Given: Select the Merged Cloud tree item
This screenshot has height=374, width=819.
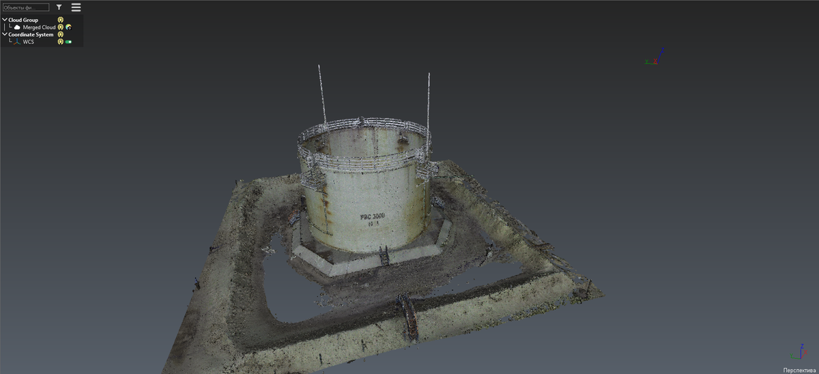Looking at the screenshot, I should [x=40, y=27].
